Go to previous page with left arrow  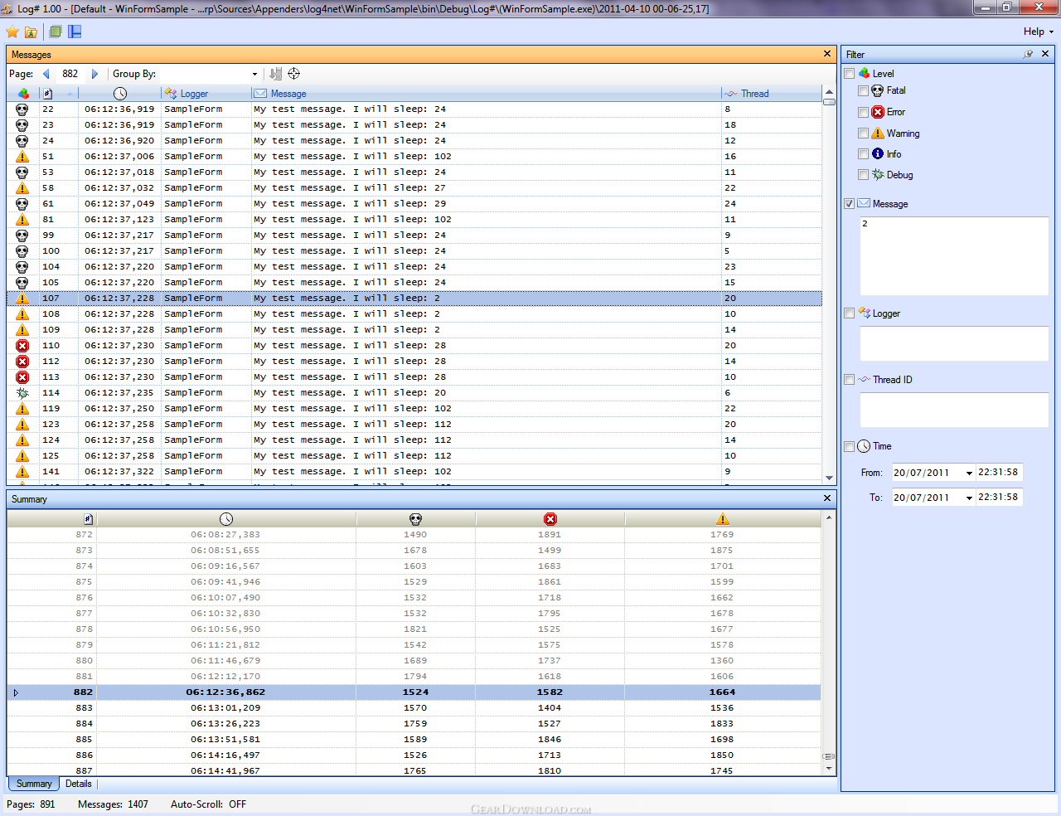coord(46,74)
